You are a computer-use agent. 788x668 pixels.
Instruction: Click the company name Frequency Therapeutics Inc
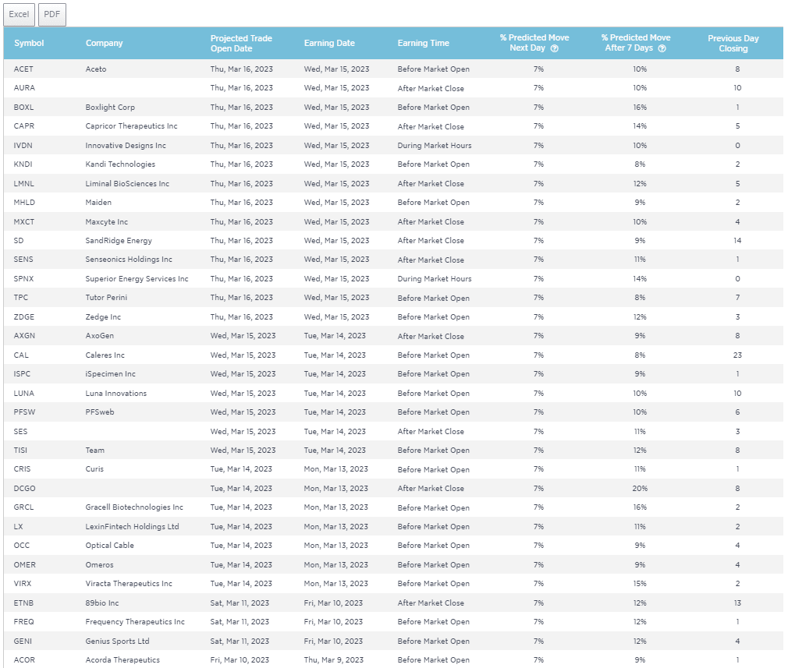[x=135, y=622]
